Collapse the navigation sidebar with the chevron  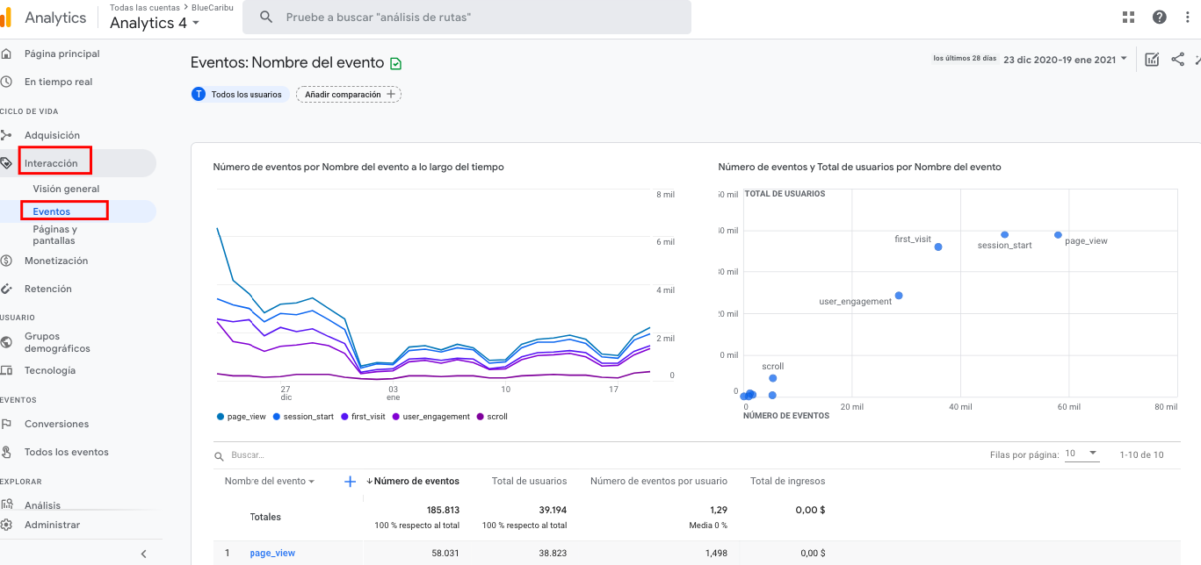click(143, 554)
